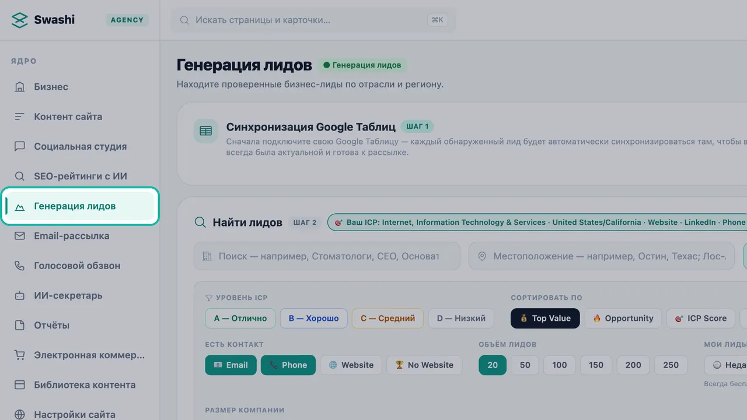747x420 pixels.
Task: Click the magnifier icon in top search bar
Action: (x=184, y=20)
